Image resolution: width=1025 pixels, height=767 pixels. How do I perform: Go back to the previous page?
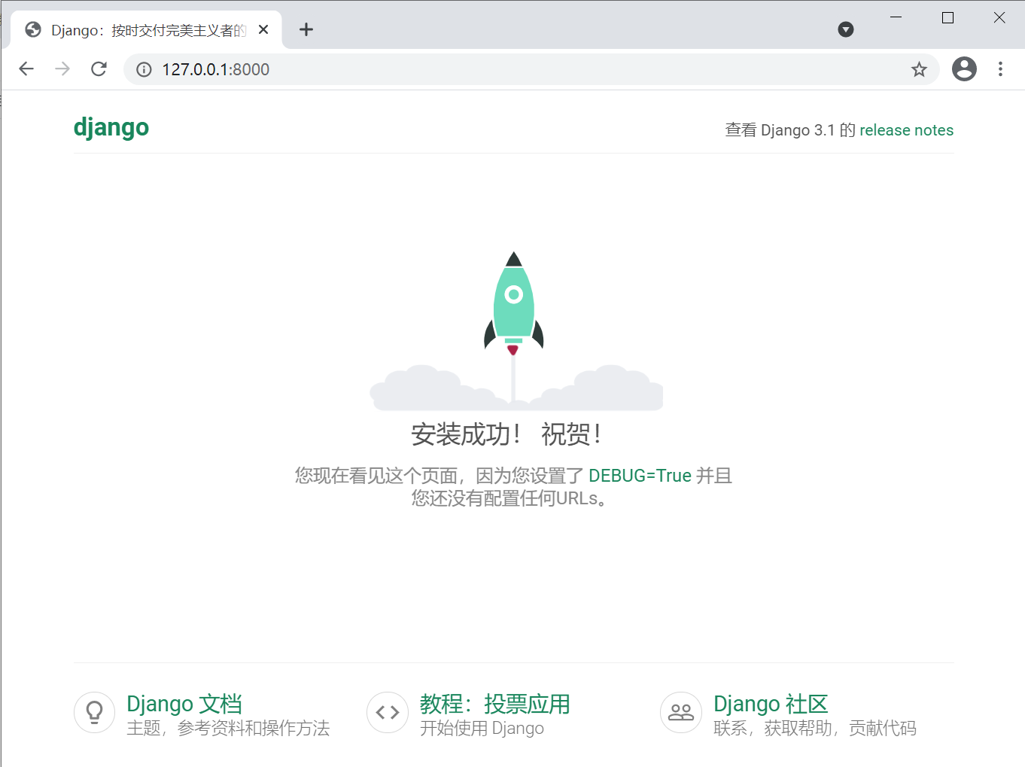[26, 69]
